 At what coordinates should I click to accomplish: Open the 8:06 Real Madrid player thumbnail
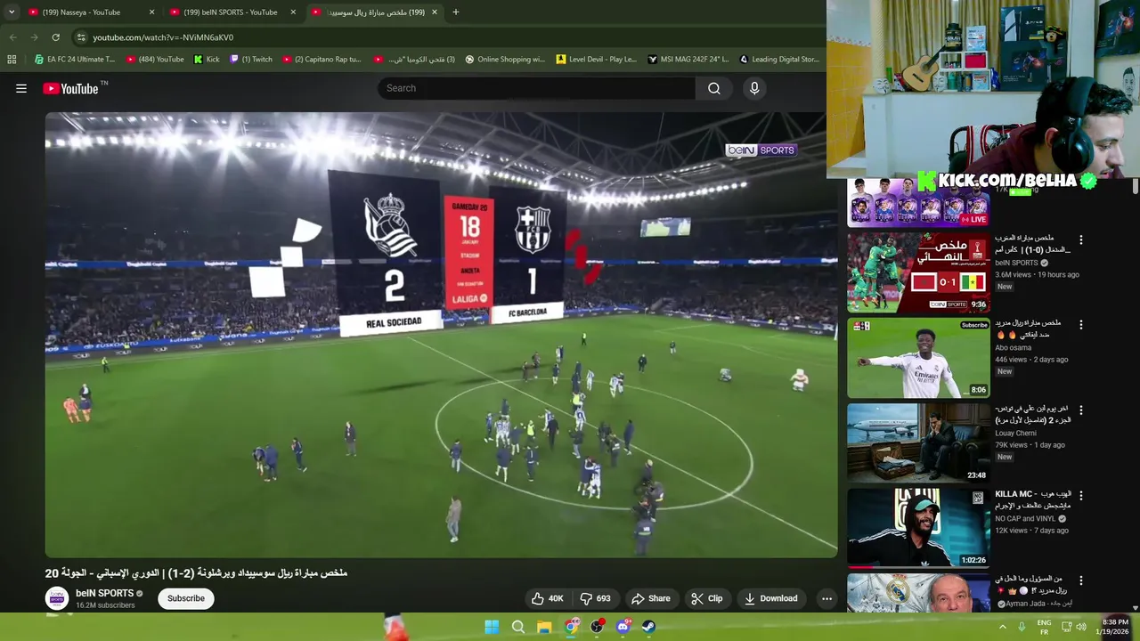coord(918,358)
